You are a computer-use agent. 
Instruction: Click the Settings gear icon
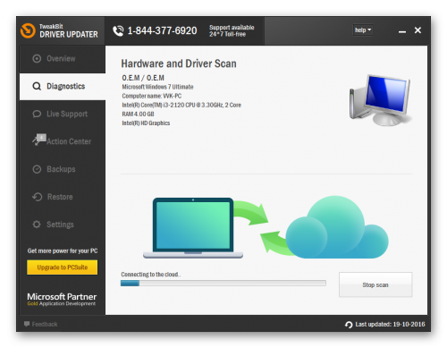click(37, 225)
